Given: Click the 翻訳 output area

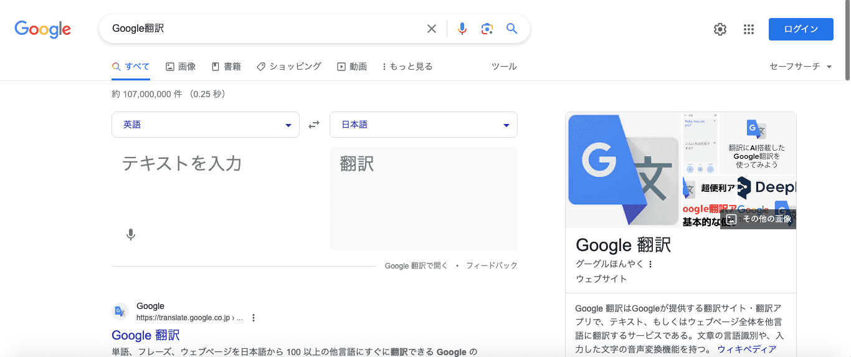Looking at the screenshot, I should pyautogui.click(x=424, y=199).
